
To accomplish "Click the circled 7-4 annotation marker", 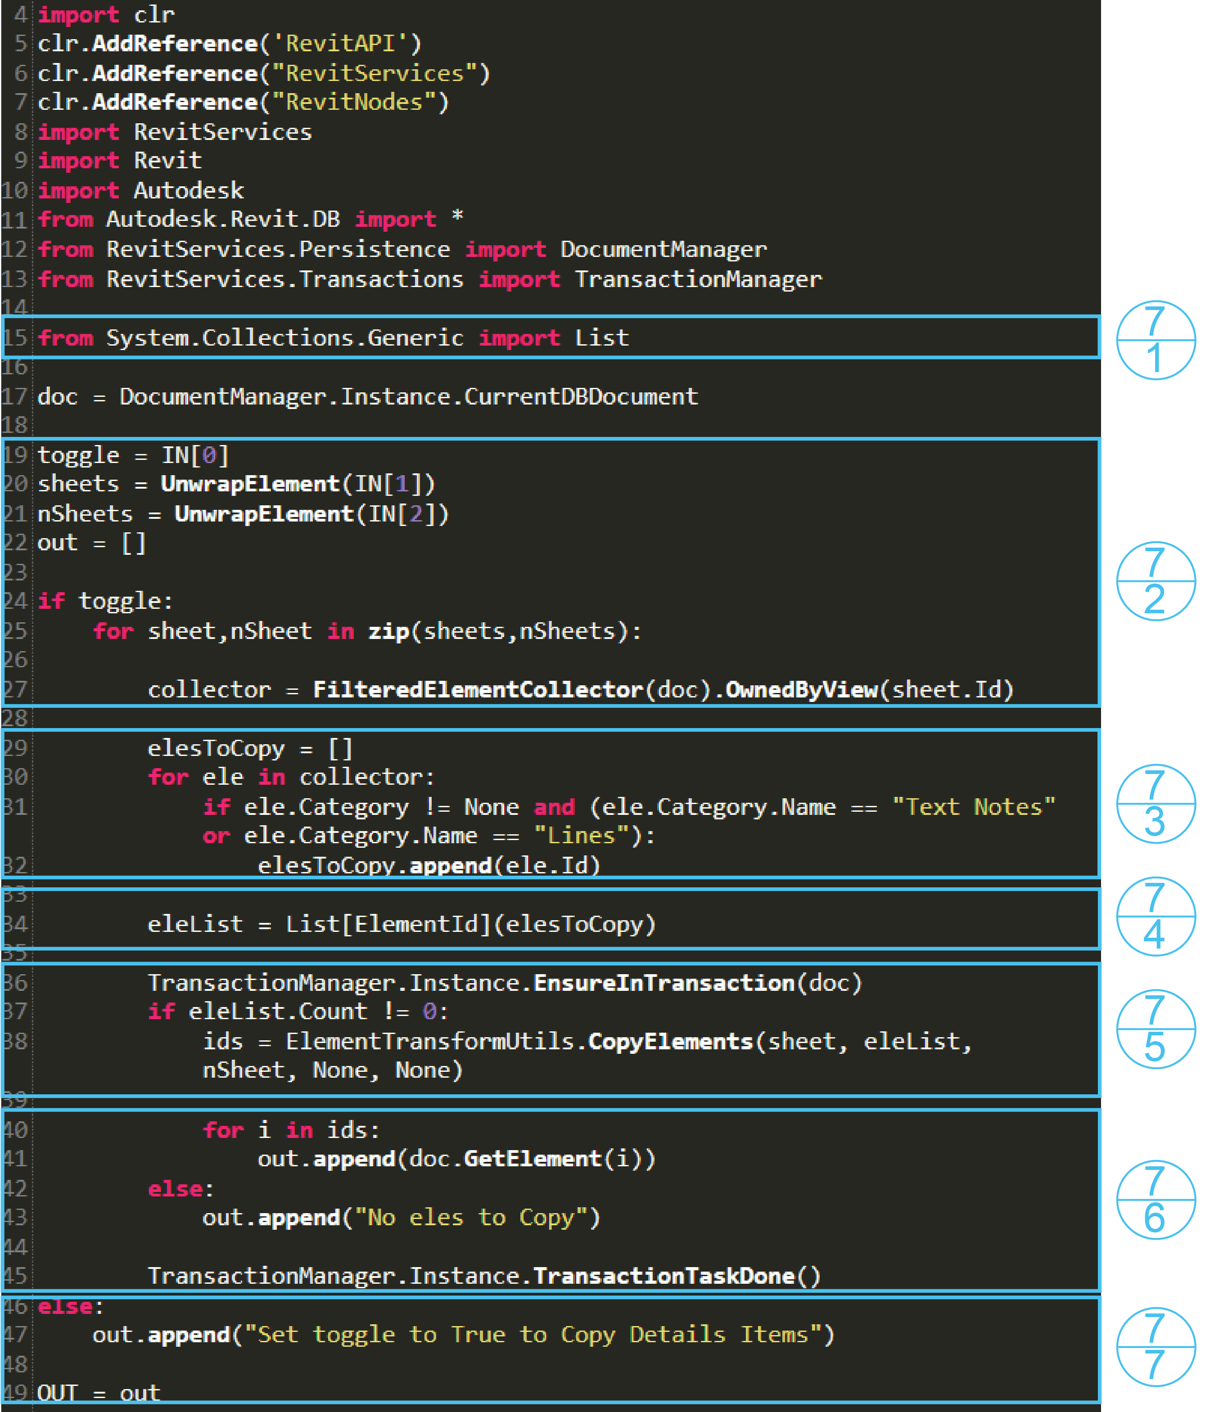I will point(1156,917).
